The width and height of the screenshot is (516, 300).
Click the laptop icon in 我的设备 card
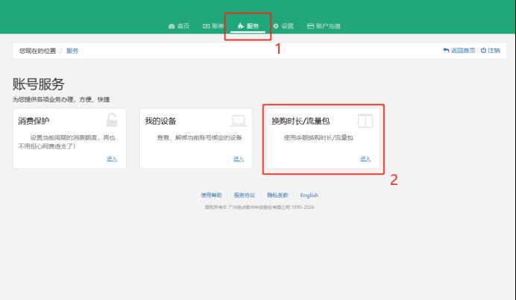coord(239,120)
